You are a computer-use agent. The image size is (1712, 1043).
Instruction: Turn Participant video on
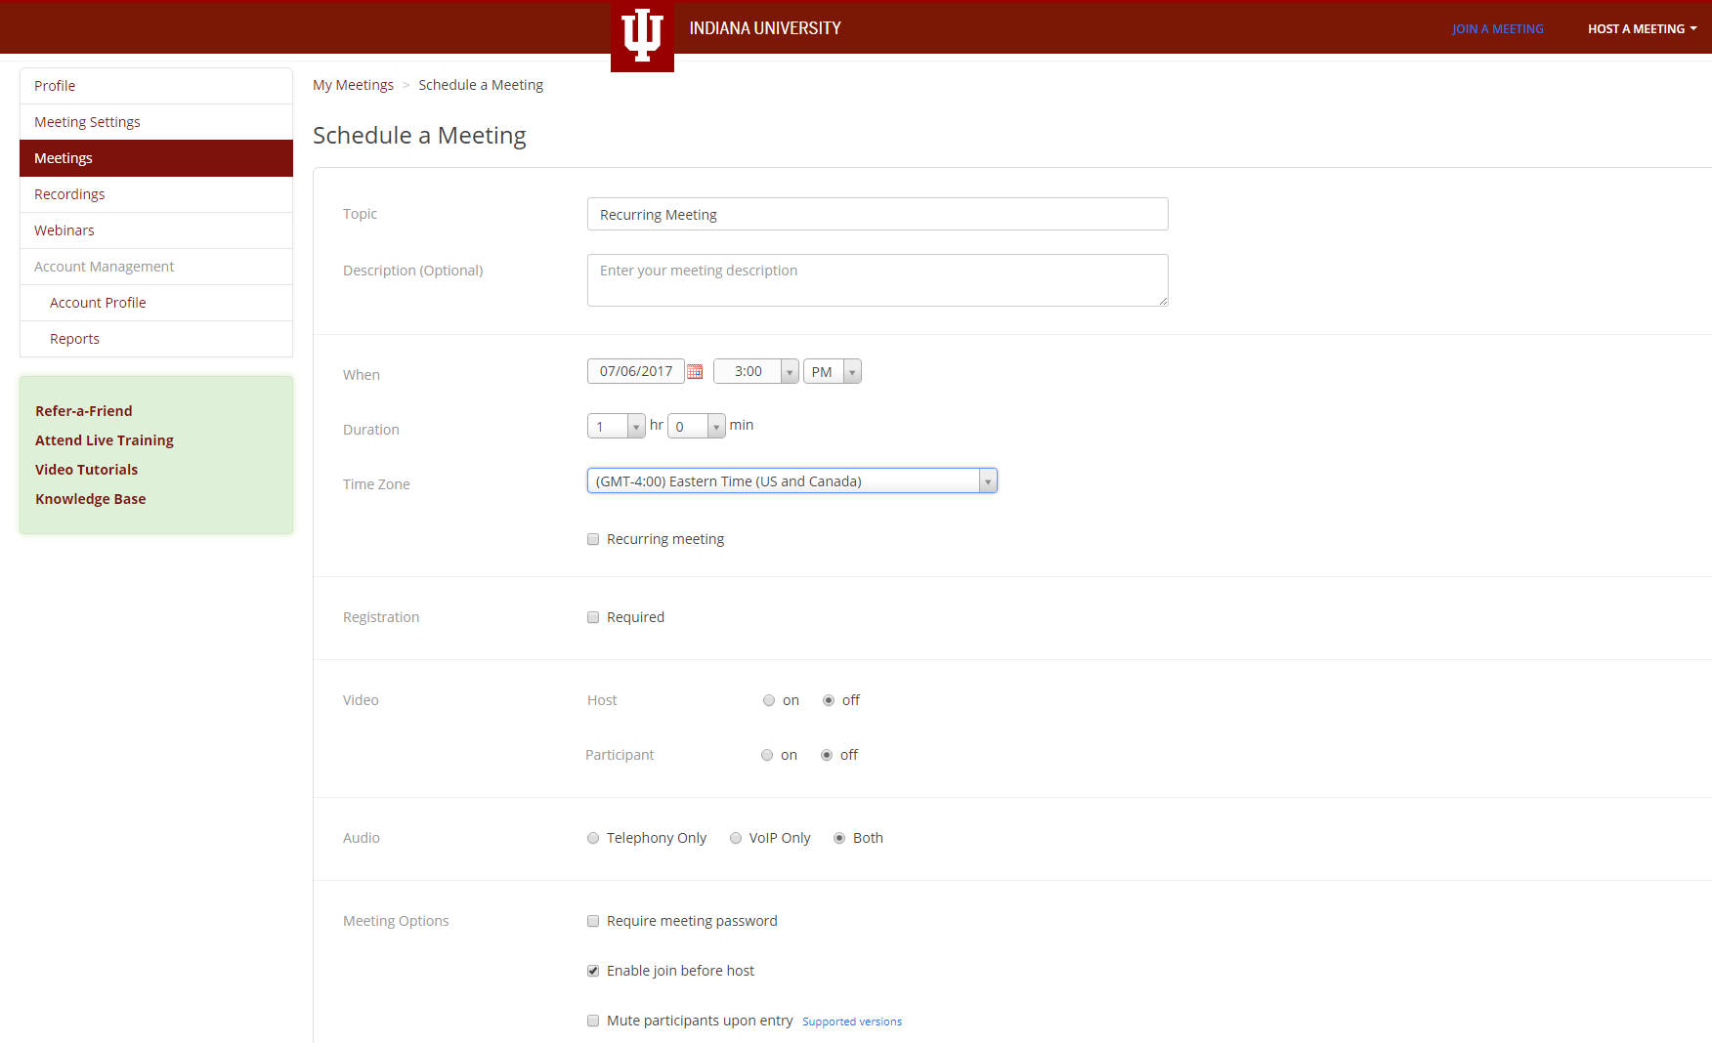(767, 755)
